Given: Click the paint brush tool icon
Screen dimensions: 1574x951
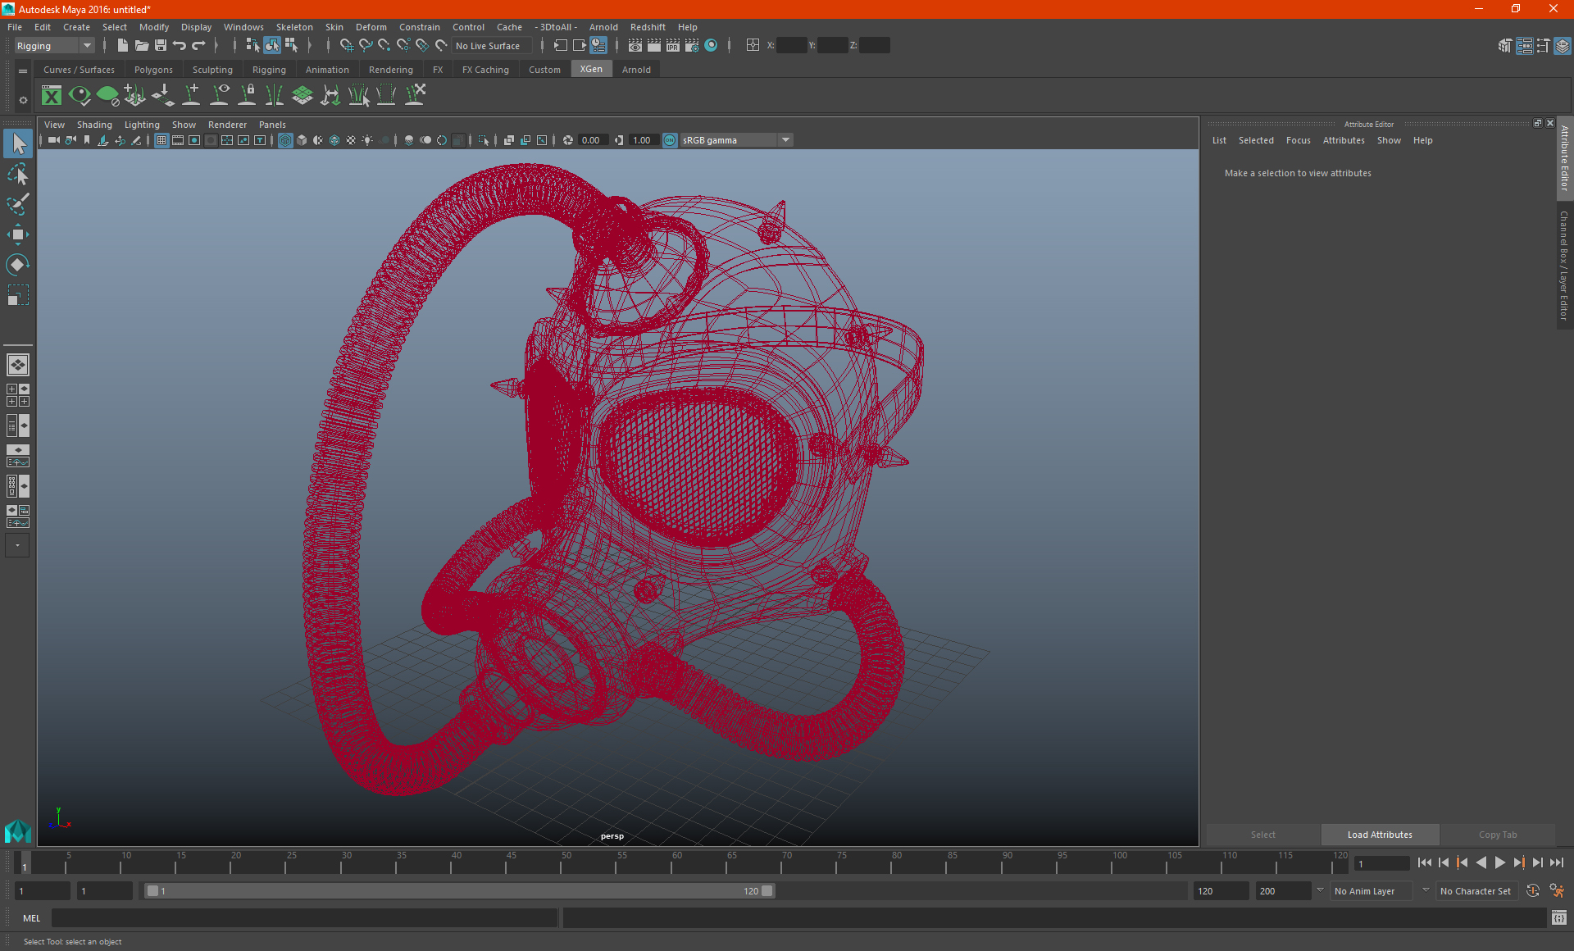Looking at the screenshot, I should (x=18, y=202).
